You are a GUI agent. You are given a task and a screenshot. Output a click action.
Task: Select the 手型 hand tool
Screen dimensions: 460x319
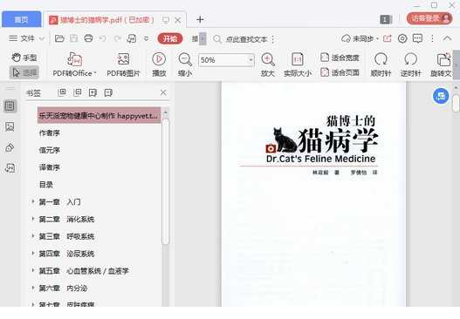[x=24, y=58]
